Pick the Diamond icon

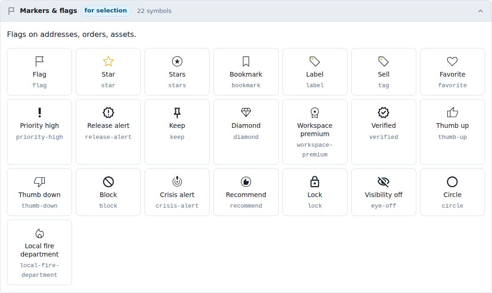246,113
